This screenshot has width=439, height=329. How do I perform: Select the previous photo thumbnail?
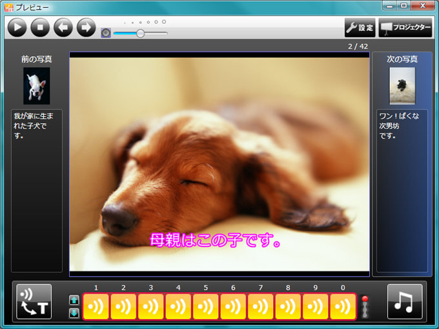[x=37, y=86]
